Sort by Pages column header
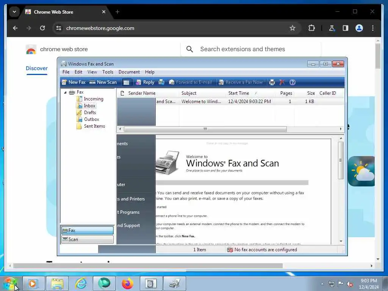The image size is (388, 291). coord(285,93)
